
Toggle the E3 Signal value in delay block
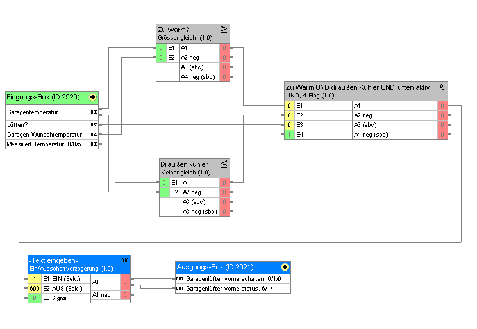tap(33, 298)
